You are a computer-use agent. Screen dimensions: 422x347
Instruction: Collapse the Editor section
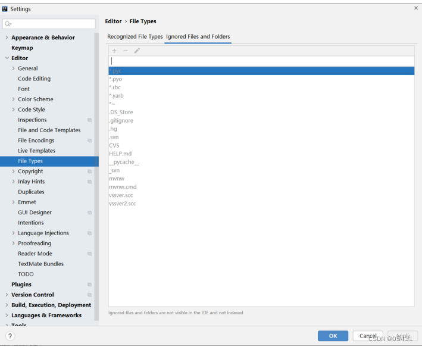[7, 58]
